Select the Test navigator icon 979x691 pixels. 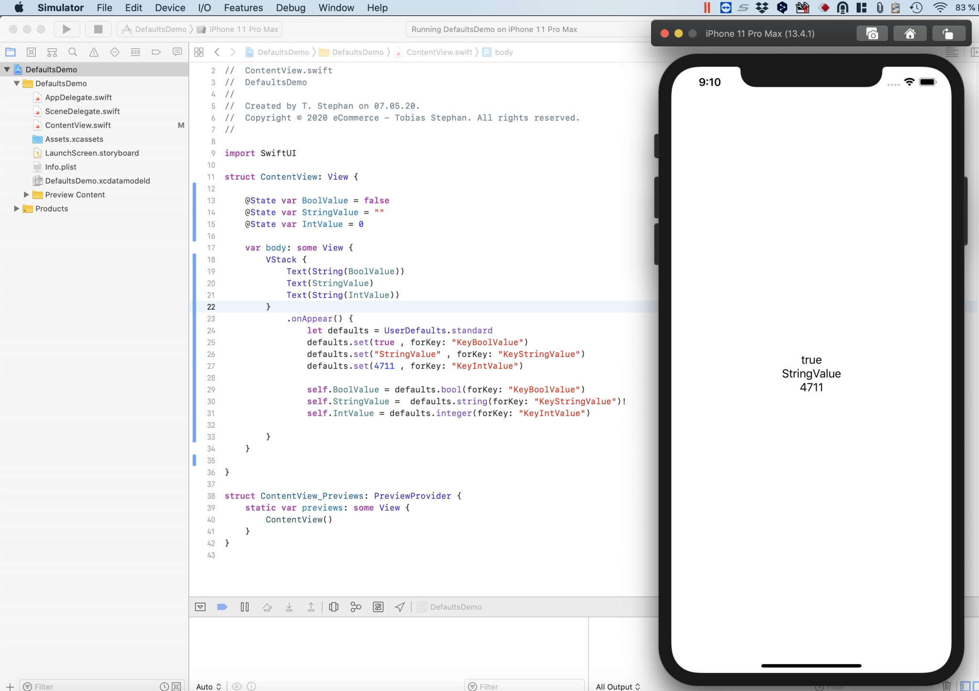point(115,52)
